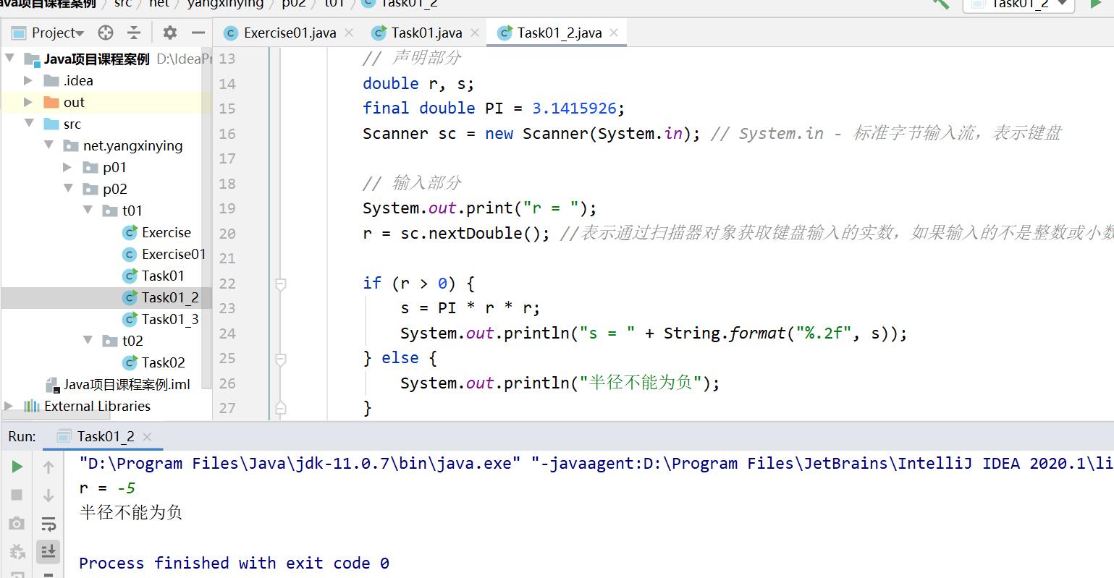Click the attach debugger bug icon
The width and height of the screenshot is (1114, 578).
[x=17, y=551]
